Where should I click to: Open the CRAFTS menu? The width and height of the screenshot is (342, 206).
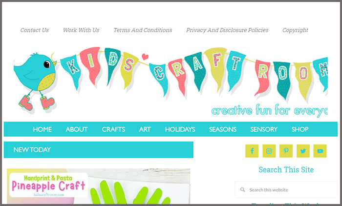click(x=113, y=129)
